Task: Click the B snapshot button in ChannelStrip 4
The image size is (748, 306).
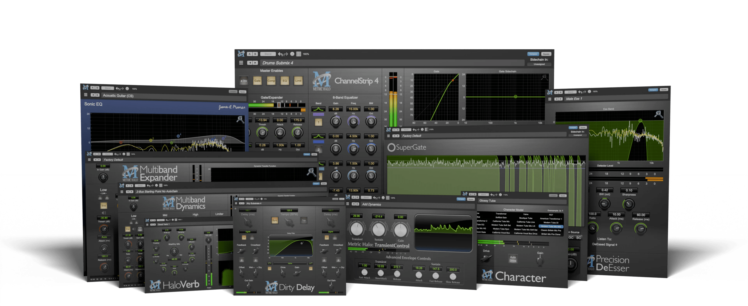Action: tap(255, 54)
